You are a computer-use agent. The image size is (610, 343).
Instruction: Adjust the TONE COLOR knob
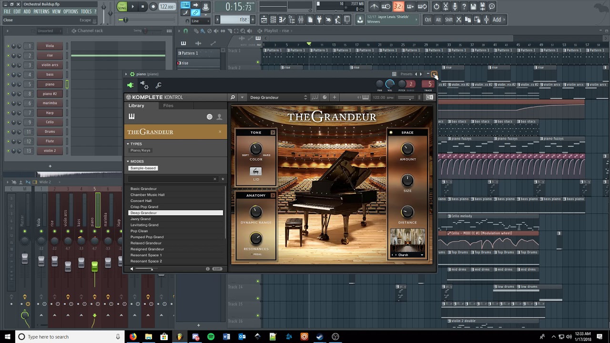[x=256, y=149]
